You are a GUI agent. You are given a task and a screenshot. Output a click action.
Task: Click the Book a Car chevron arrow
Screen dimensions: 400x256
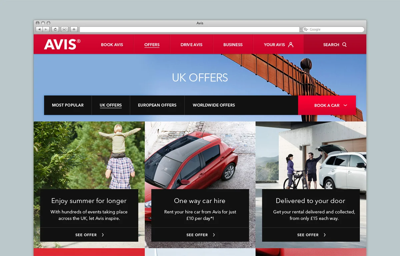click(345, 105)
